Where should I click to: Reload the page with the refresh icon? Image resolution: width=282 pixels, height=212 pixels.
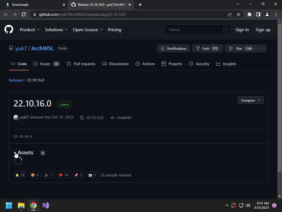click(24, 14)
